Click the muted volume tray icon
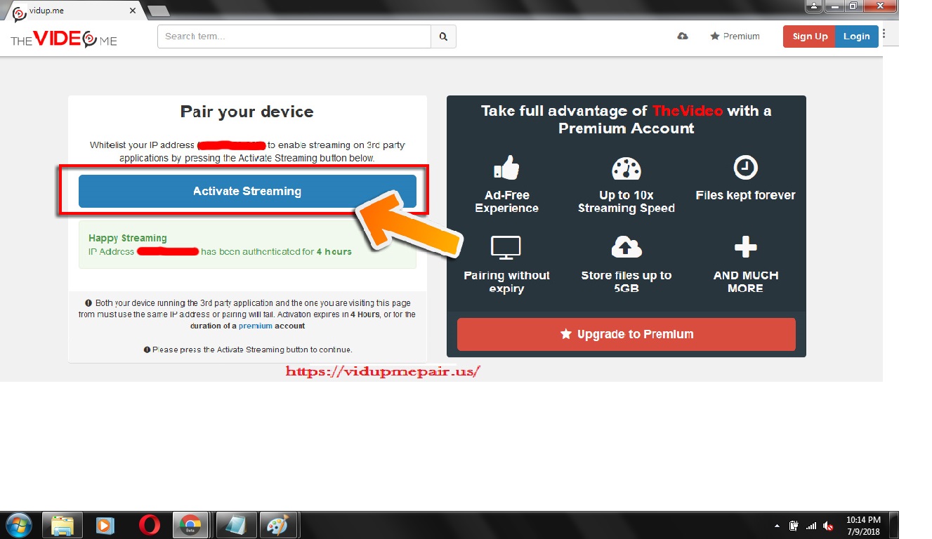The image size is (932, 539). (828, 526)
